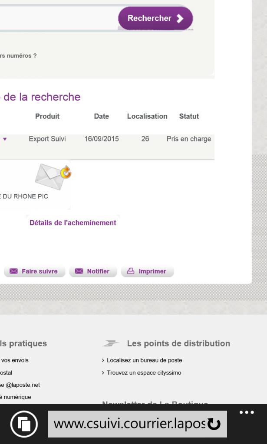
Task: Expand the Export Suivi row arrow
Action: click(x=5, y=139)
